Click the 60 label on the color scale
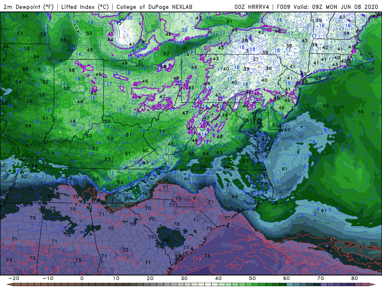 286,278
